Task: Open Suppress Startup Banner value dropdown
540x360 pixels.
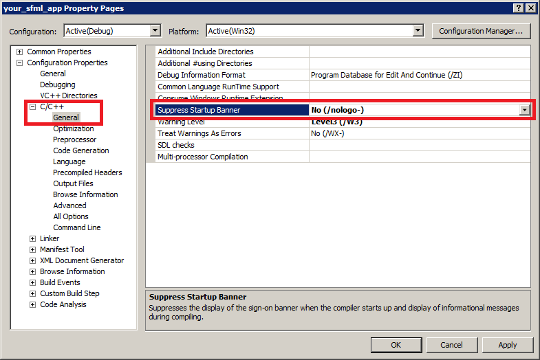Action: pos(524,110)
